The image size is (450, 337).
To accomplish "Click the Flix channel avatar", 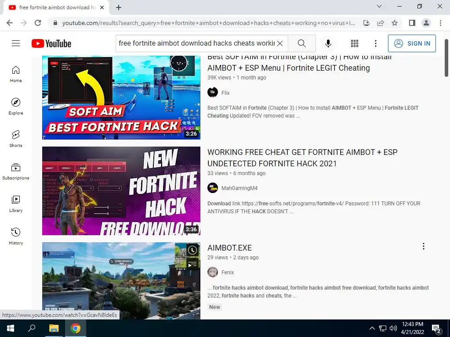I will click(x=213, y=93).
